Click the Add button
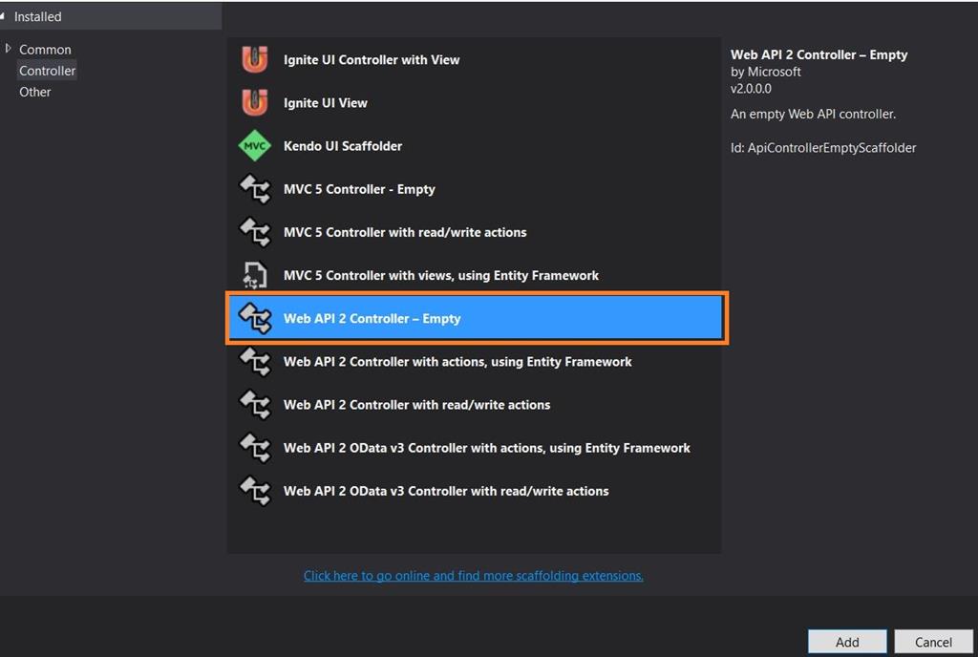978x657 pixels. pos(847,642)
